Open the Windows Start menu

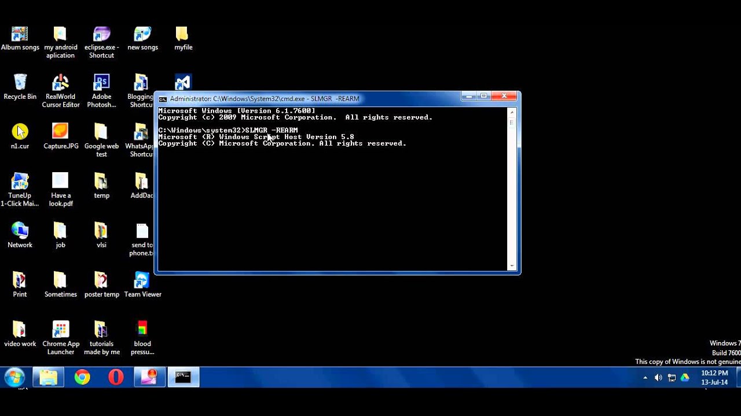[x=14, y=377]
